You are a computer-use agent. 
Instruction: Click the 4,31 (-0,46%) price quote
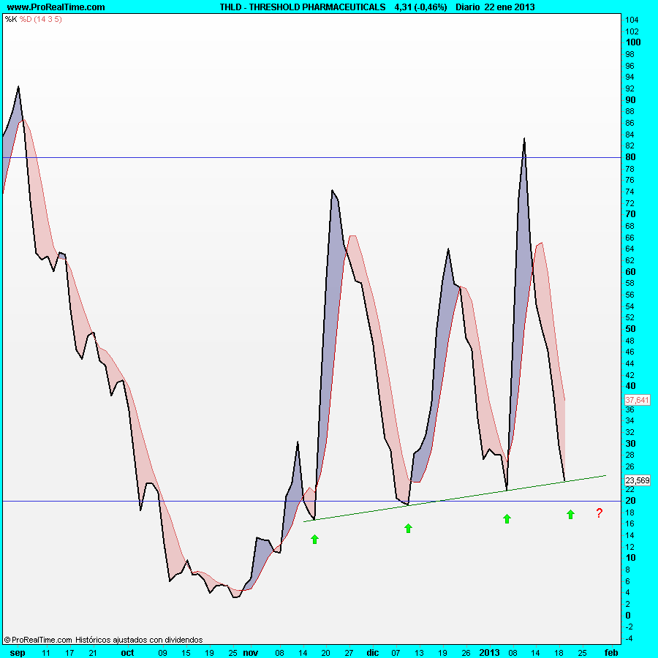pos(420,7)
